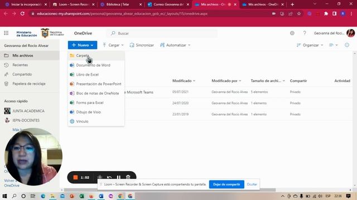The width and height of the screenshot is (357, 200).
Task: Create a Libro de Excel
Action: click(x=96, y=74)
